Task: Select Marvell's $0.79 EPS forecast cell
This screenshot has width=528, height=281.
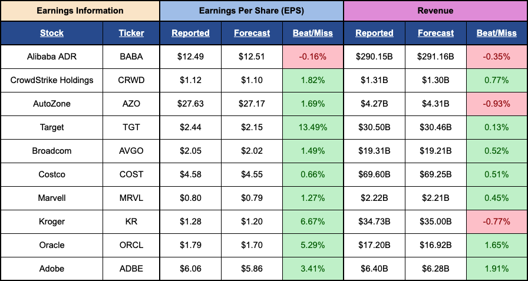Action: point(252,198)
